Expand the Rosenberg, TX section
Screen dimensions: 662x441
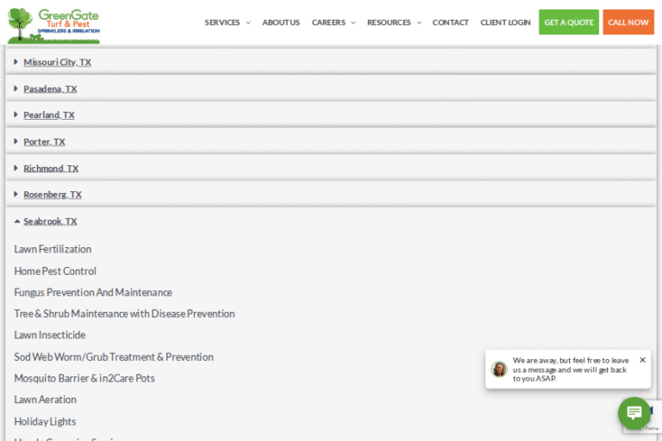pos(53,195)
